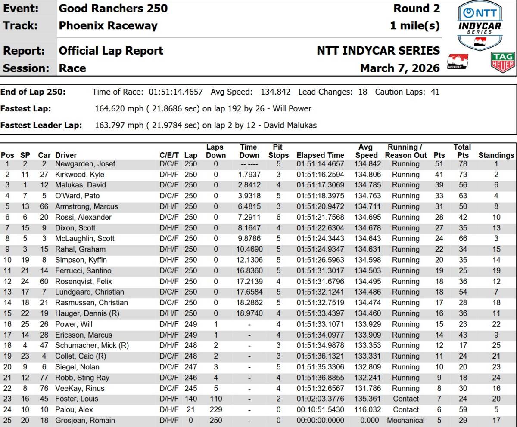517x427 pixels.
Task: Select the Official Lap Report text
Action: tap(111, 51)
